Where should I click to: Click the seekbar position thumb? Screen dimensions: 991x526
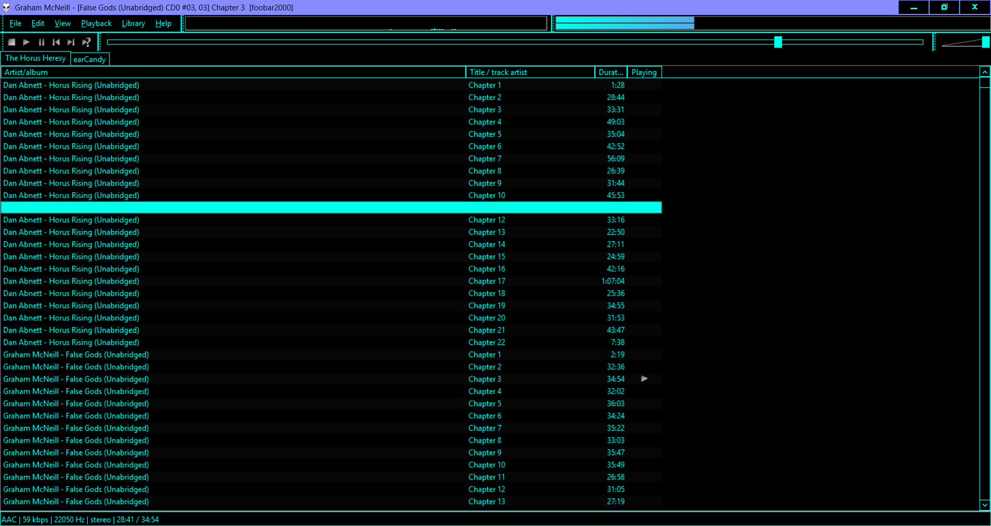(778, 42)
